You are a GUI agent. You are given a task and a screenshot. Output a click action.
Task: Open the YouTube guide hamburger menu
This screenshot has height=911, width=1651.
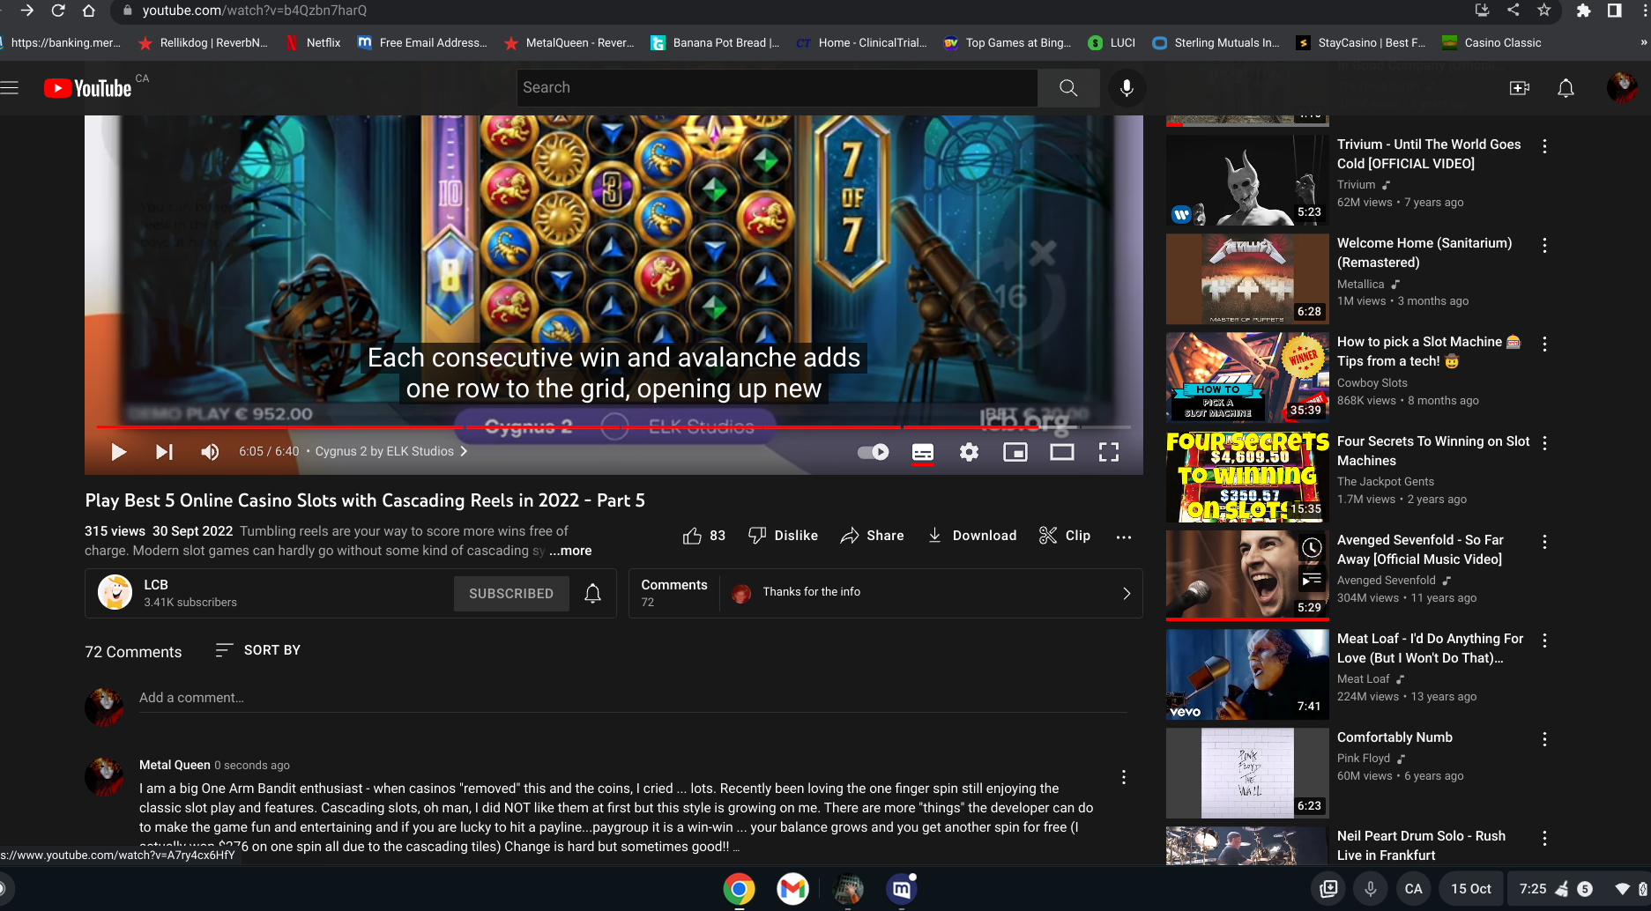point(10,87)
